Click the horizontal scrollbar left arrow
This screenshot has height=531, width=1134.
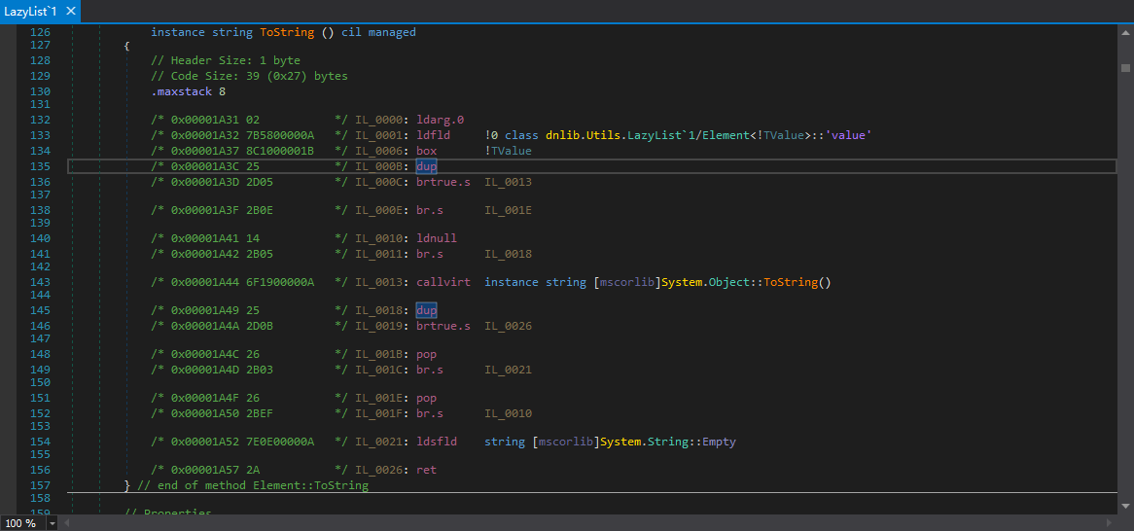(x=66, y=523)
